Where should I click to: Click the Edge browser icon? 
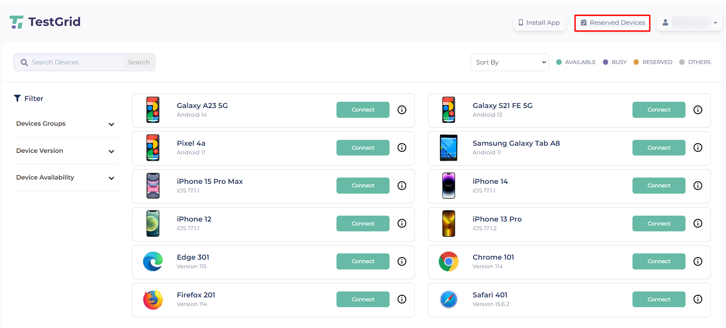(x=153, y=262)
